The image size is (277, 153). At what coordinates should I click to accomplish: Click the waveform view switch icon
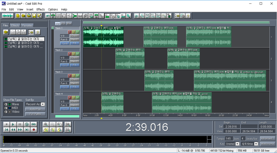7,16
